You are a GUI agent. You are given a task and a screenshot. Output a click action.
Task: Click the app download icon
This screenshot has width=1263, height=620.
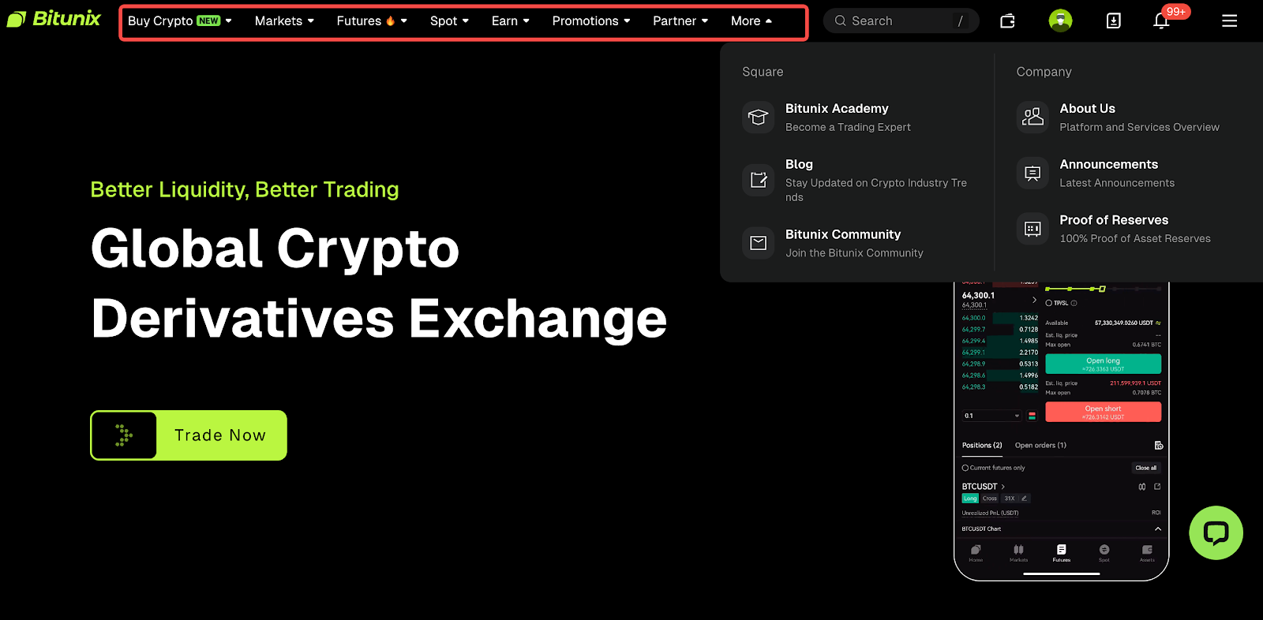(x=1113, y=21)
